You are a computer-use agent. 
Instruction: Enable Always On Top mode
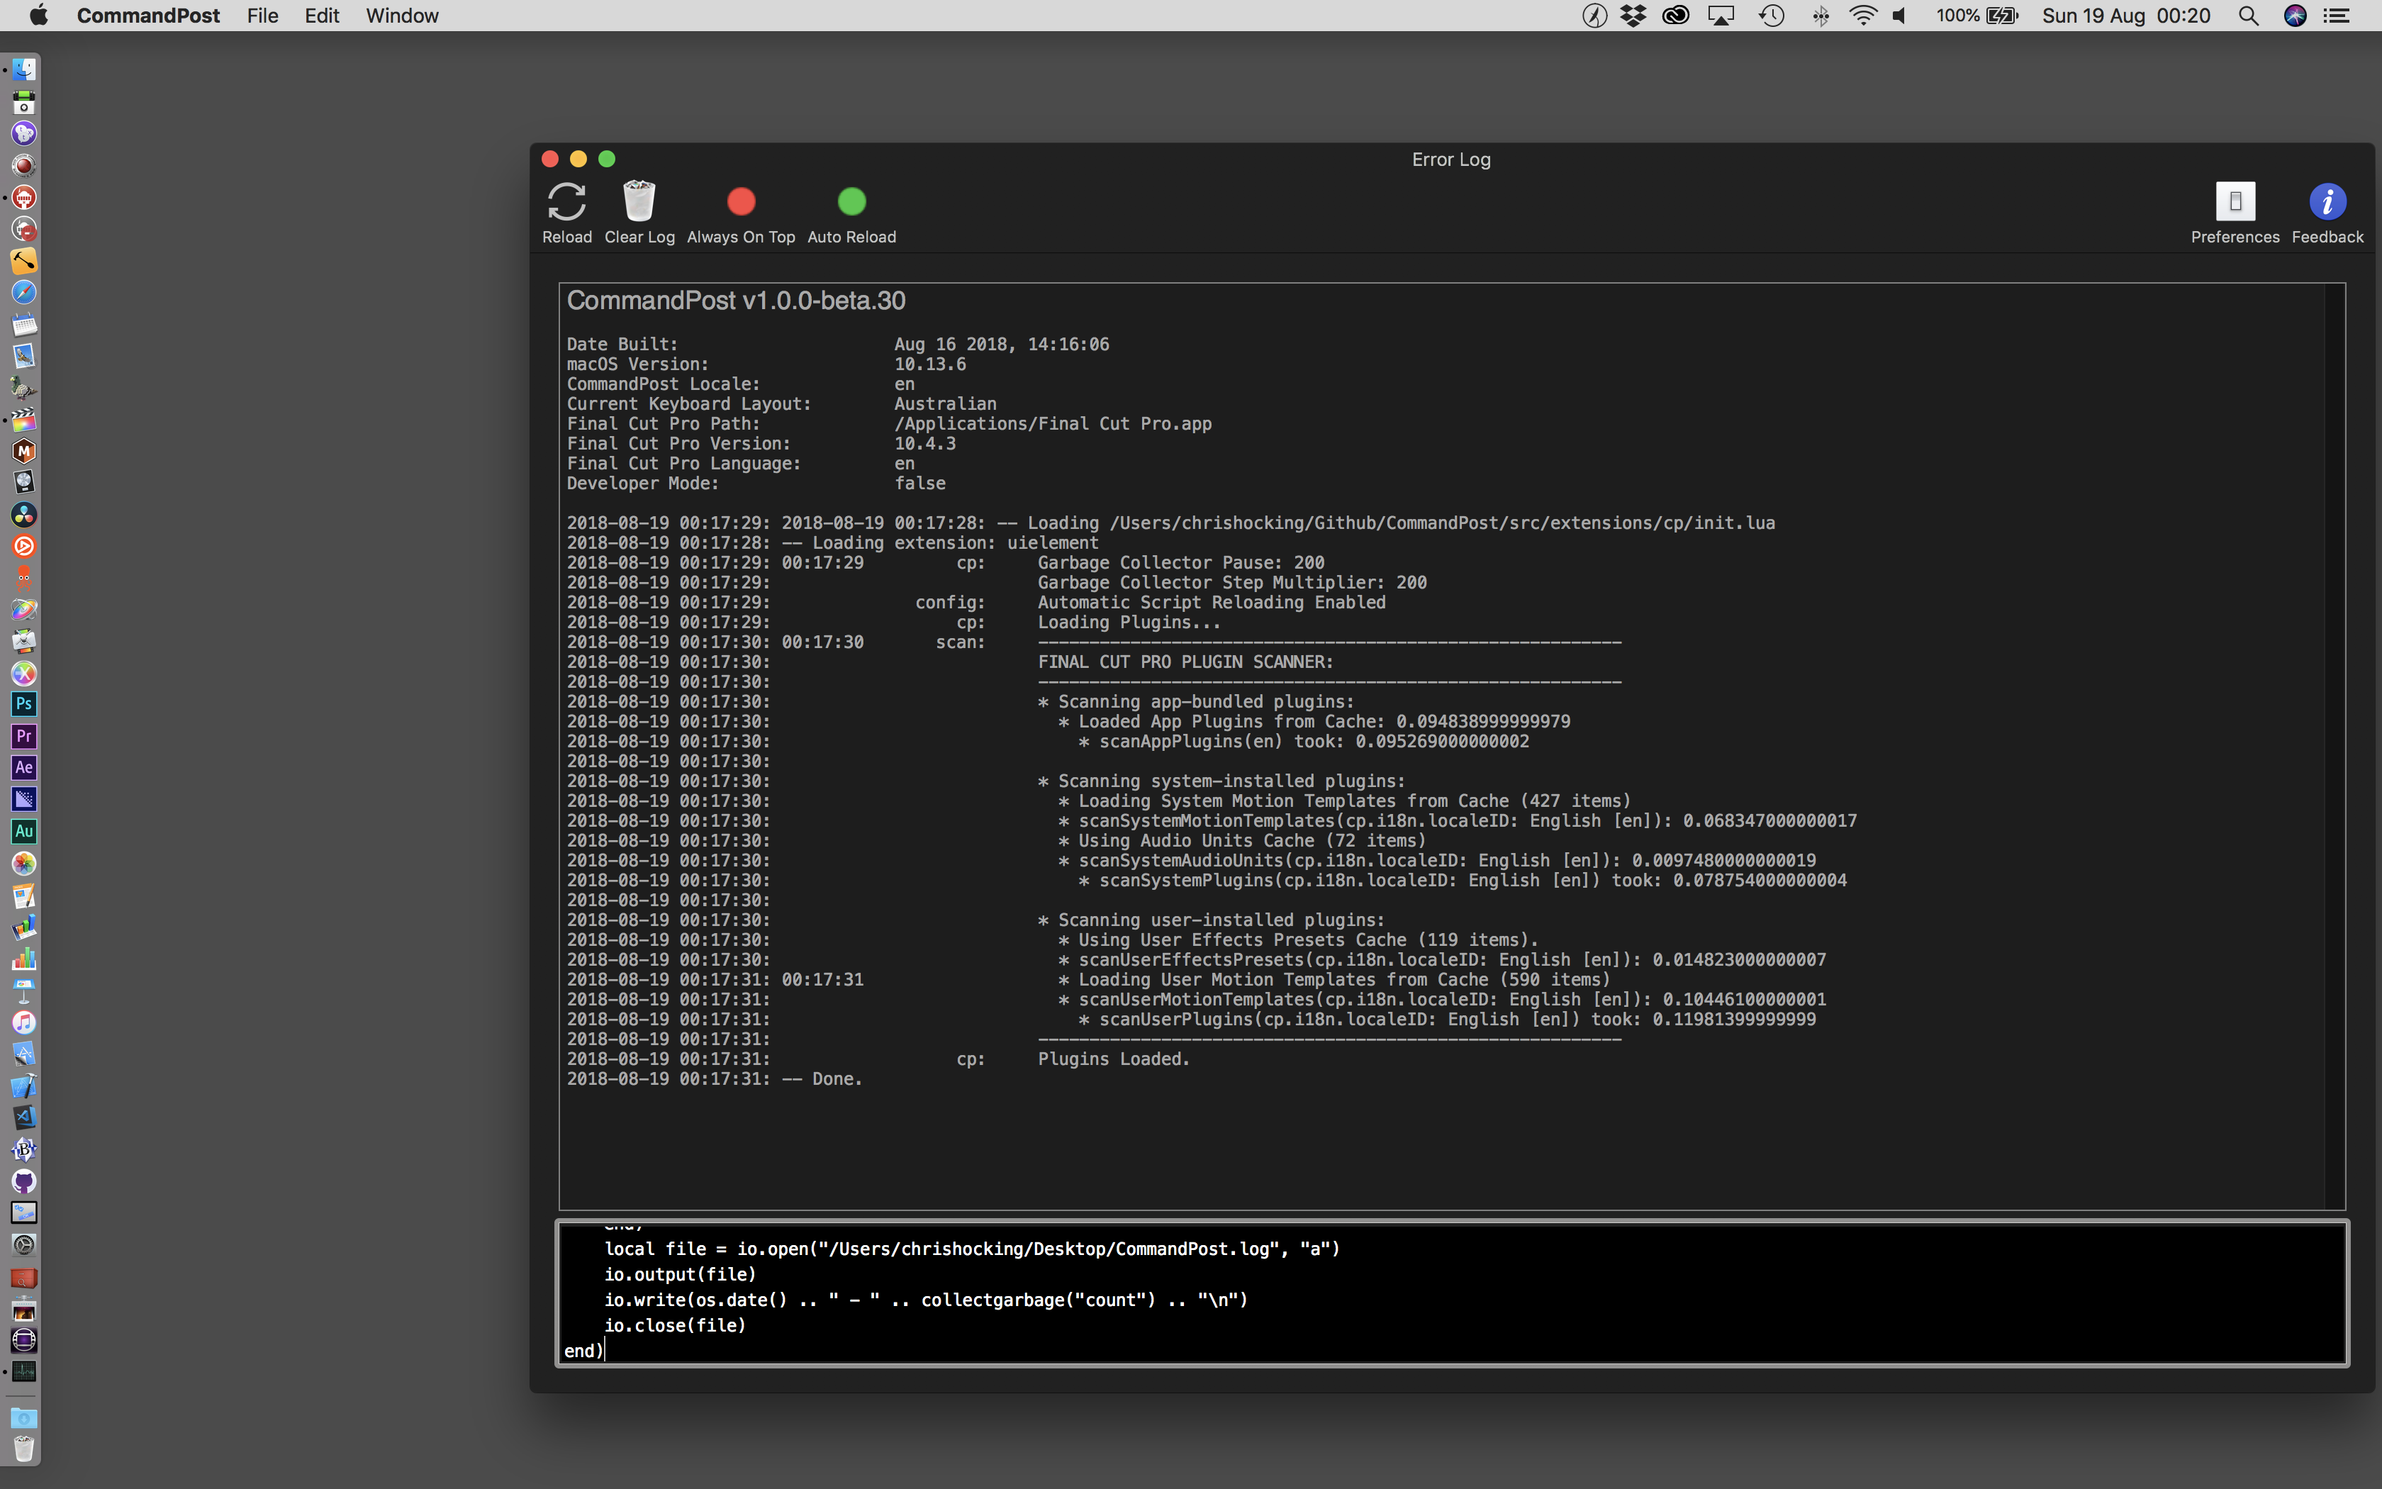click(x=741, y=202)
